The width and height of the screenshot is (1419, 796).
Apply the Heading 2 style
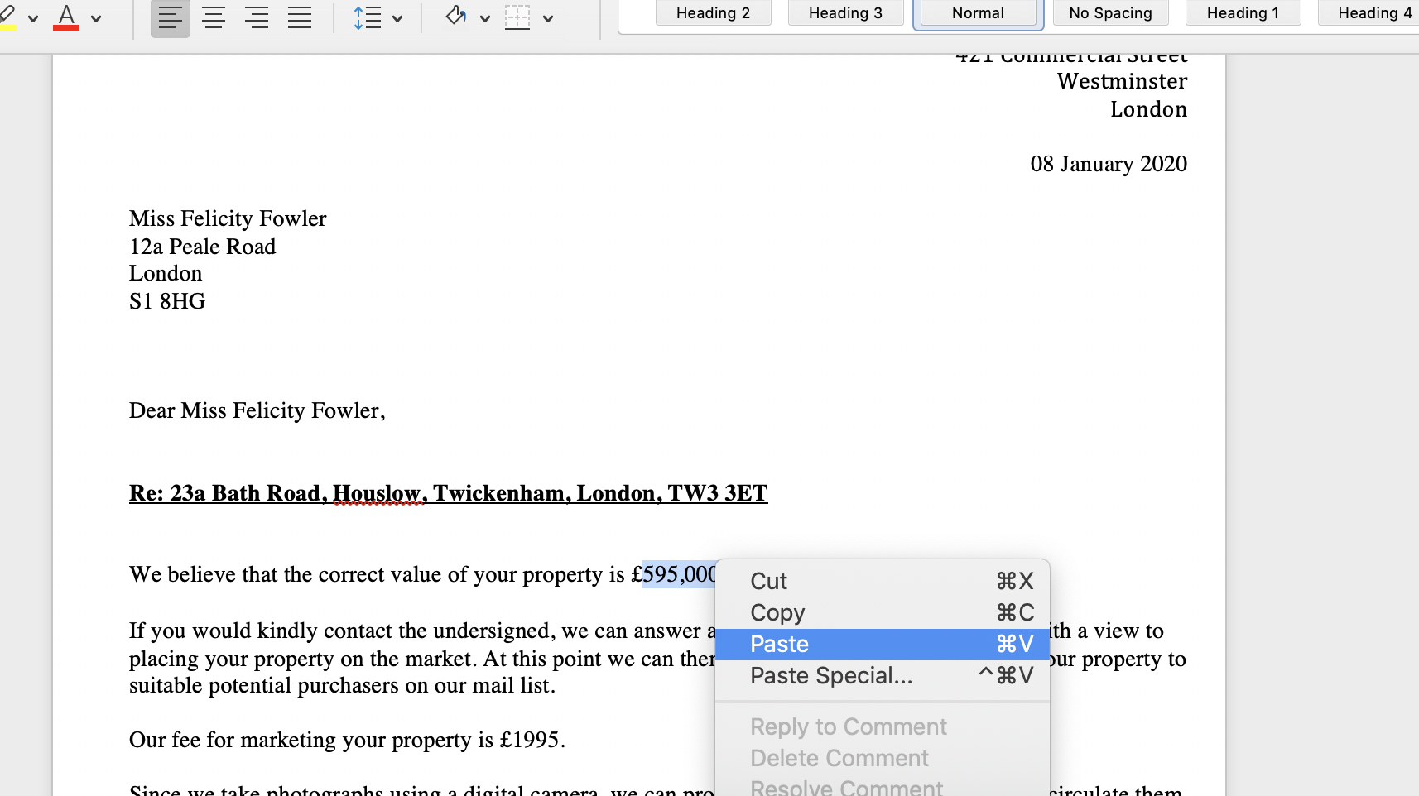713,13
